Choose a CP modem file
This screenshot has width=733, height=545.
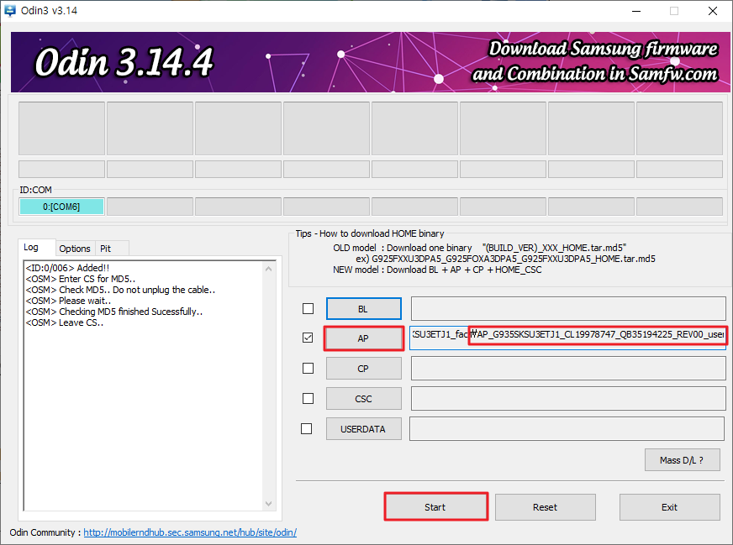pyautogui.click(x=364, y=369)
